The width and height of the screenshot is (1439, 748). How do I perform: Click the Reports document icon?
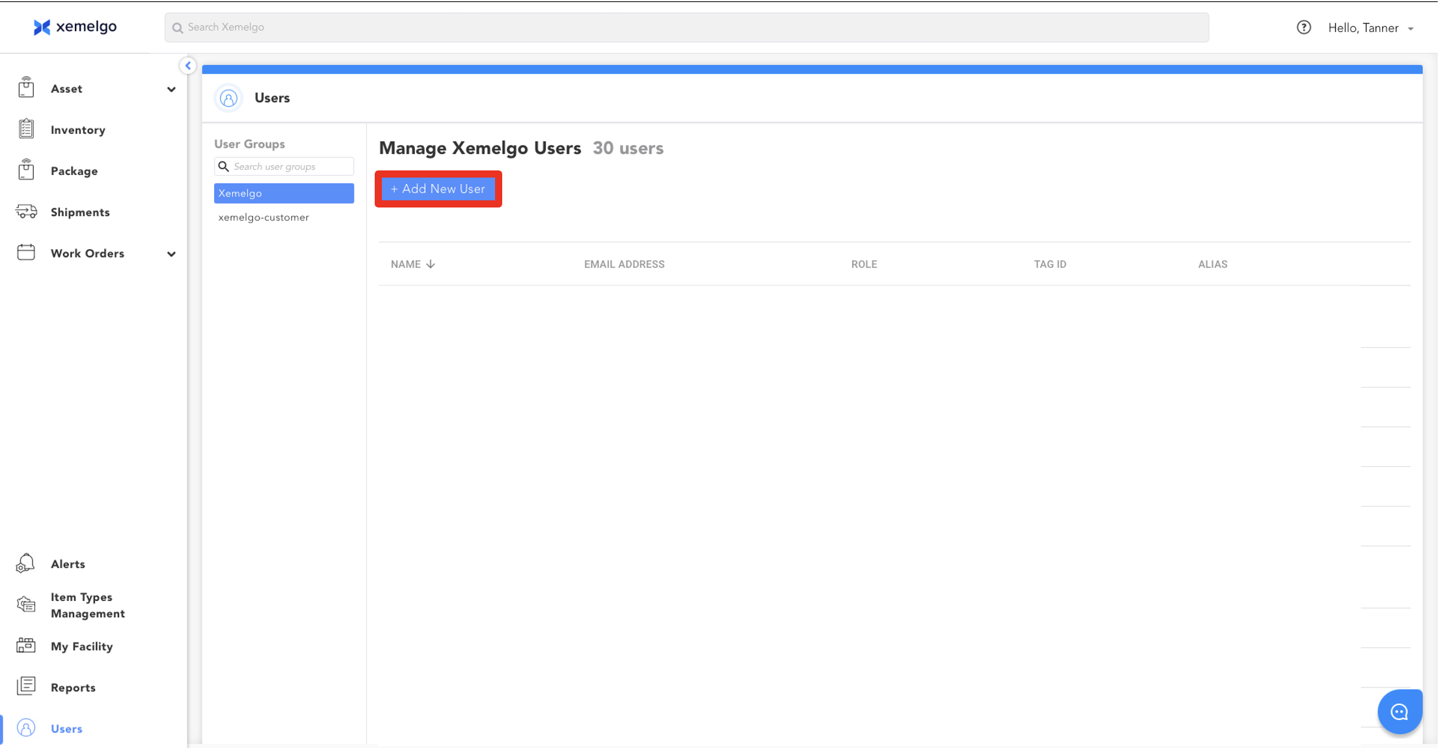tap(26, 686)
